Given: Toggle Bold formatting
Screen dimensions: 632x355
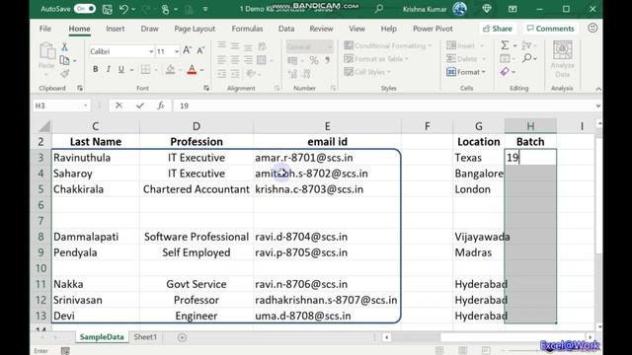Looking at the screenshot, I should click(96, 70).
